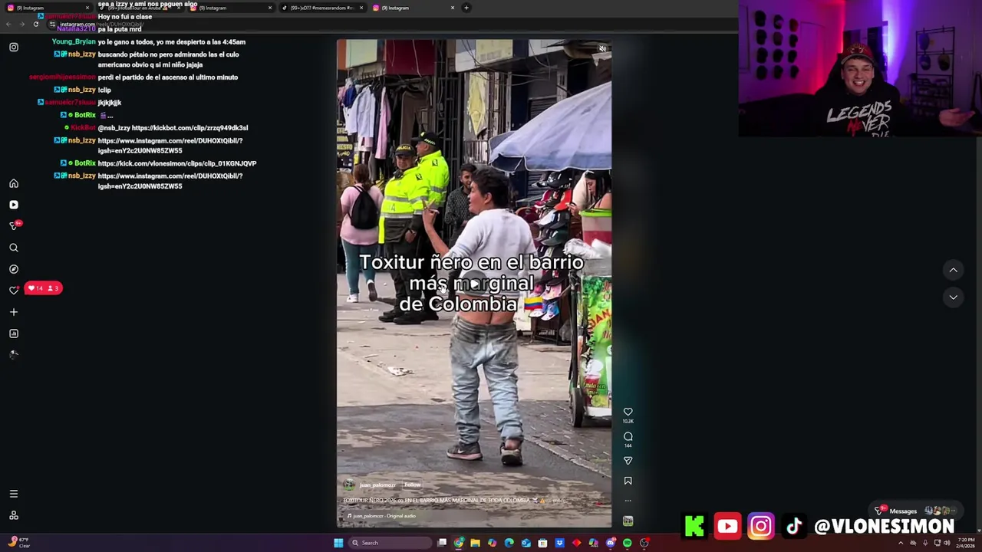Open Instagram Home in the sidebar
This screenshot has width=982, height=552.
point(14,184)
